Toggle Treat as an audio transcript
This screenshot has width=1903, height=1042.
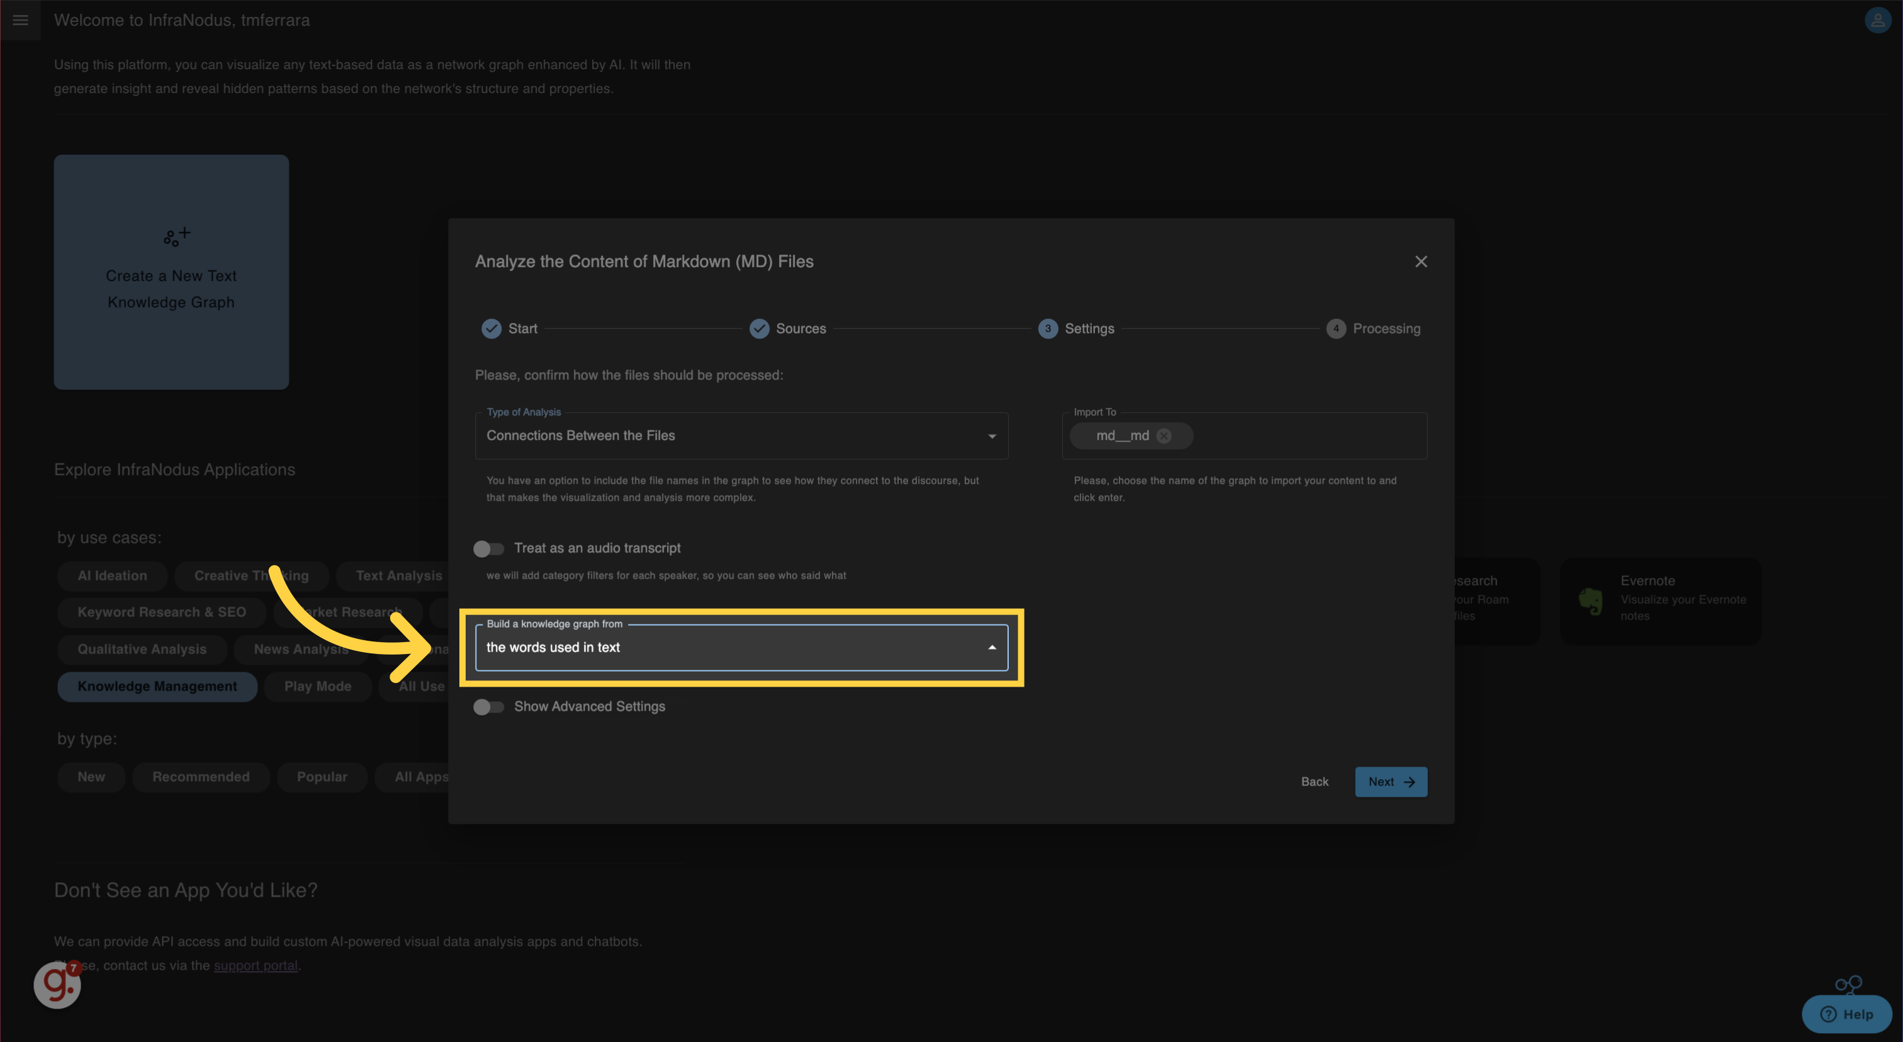tap(489, 548)
